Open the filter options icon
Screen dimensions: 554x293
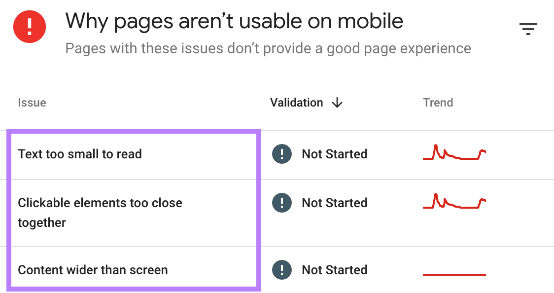[x=528, y=29]
